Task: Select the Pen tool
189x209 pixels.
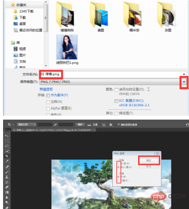Action: 7,207
